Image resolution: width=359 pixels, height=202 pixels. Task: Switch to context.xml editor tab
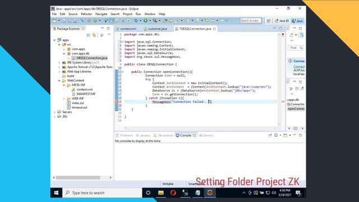126,29
